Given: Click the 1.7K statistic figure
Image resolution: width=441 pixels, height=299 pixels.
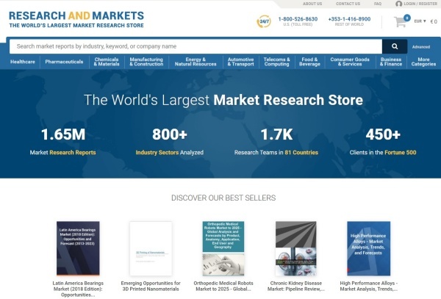Looking at the screenshot, I should click(276, 134).
